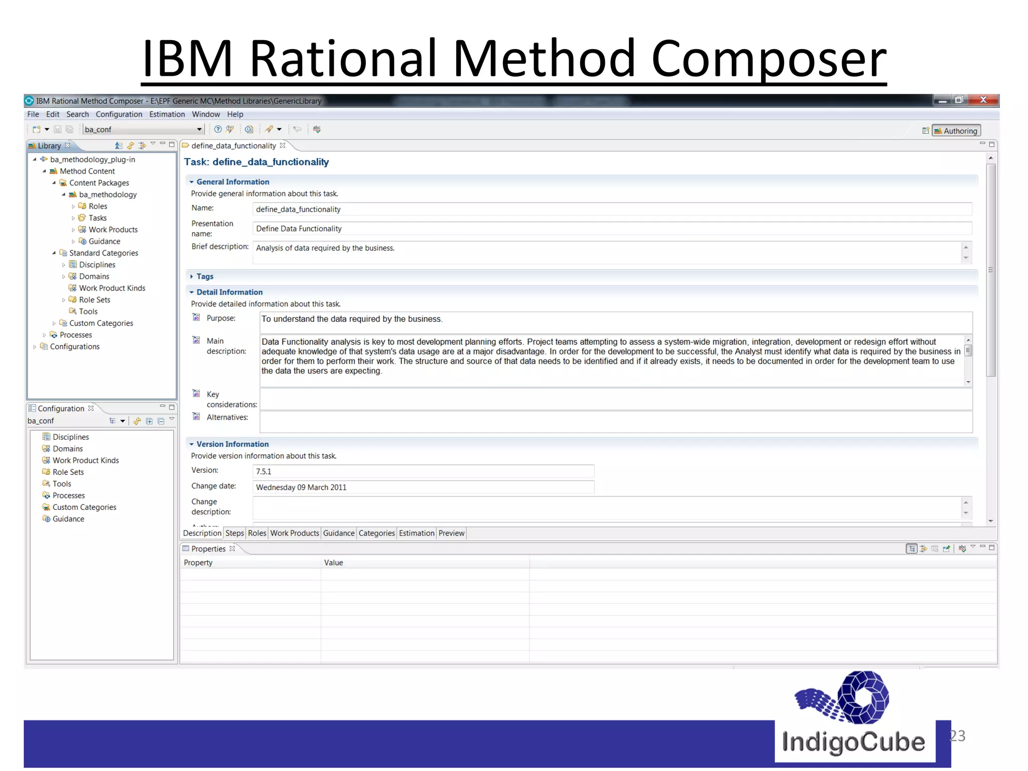Select Guidance in the Configuration panel
Screen dimensions: 1028x771
click(x=68, y=519)
